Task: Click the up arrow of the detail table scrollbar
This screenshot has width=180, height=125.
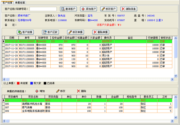Action: 176,97
